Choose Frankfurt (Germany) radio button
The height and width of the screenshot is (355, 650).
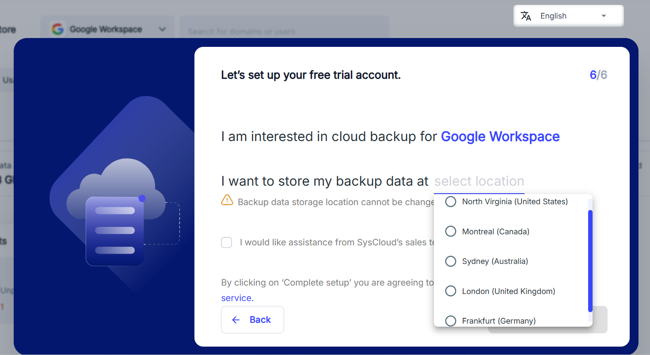(x=450, y=321)
